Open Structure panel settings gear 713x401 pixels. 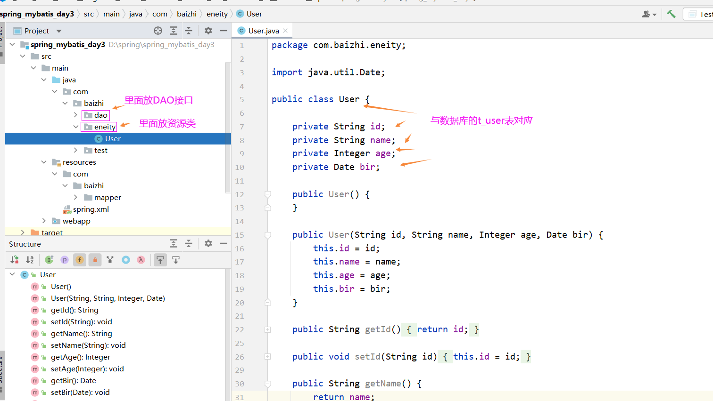(208, 243)
